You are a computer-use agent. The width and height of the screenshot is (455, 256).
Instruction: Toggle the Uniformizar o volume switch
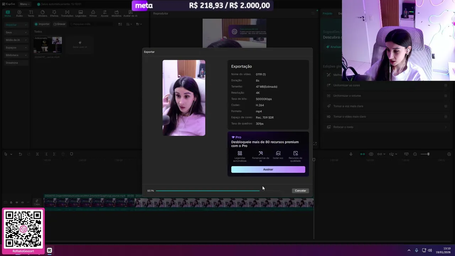point(445,96)
